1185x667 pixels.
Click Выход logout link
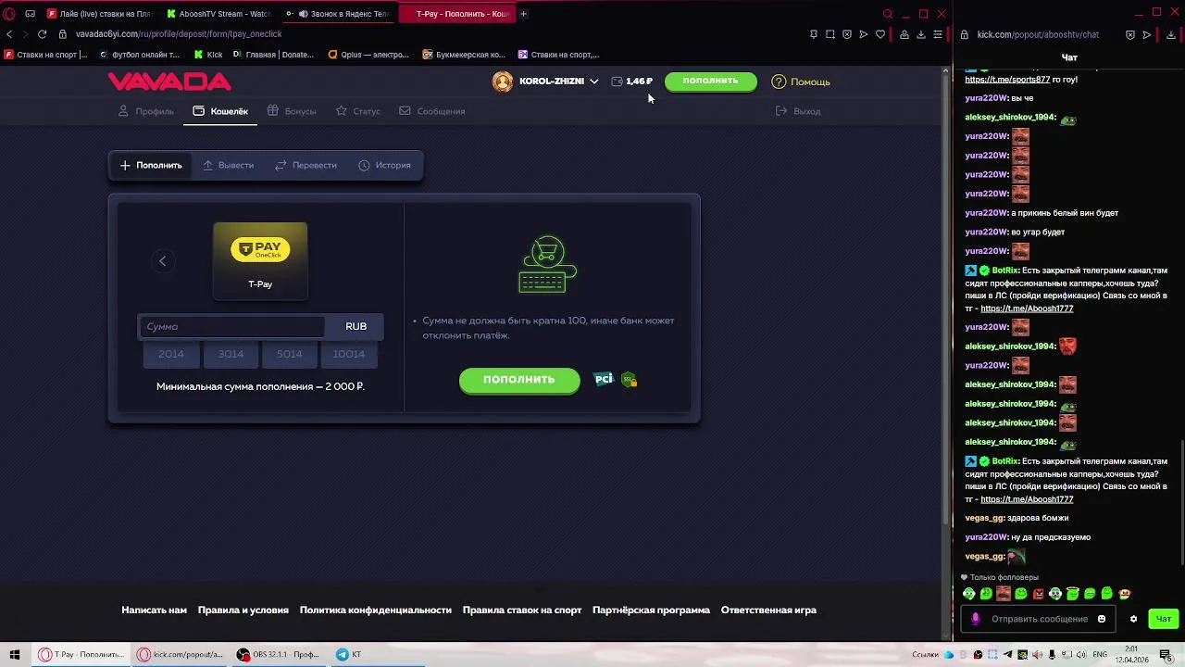pos(798,111)
